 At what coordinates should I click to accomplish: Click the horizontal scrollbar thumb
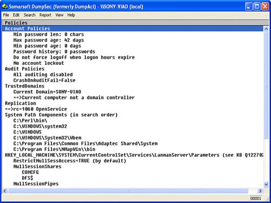128,191
